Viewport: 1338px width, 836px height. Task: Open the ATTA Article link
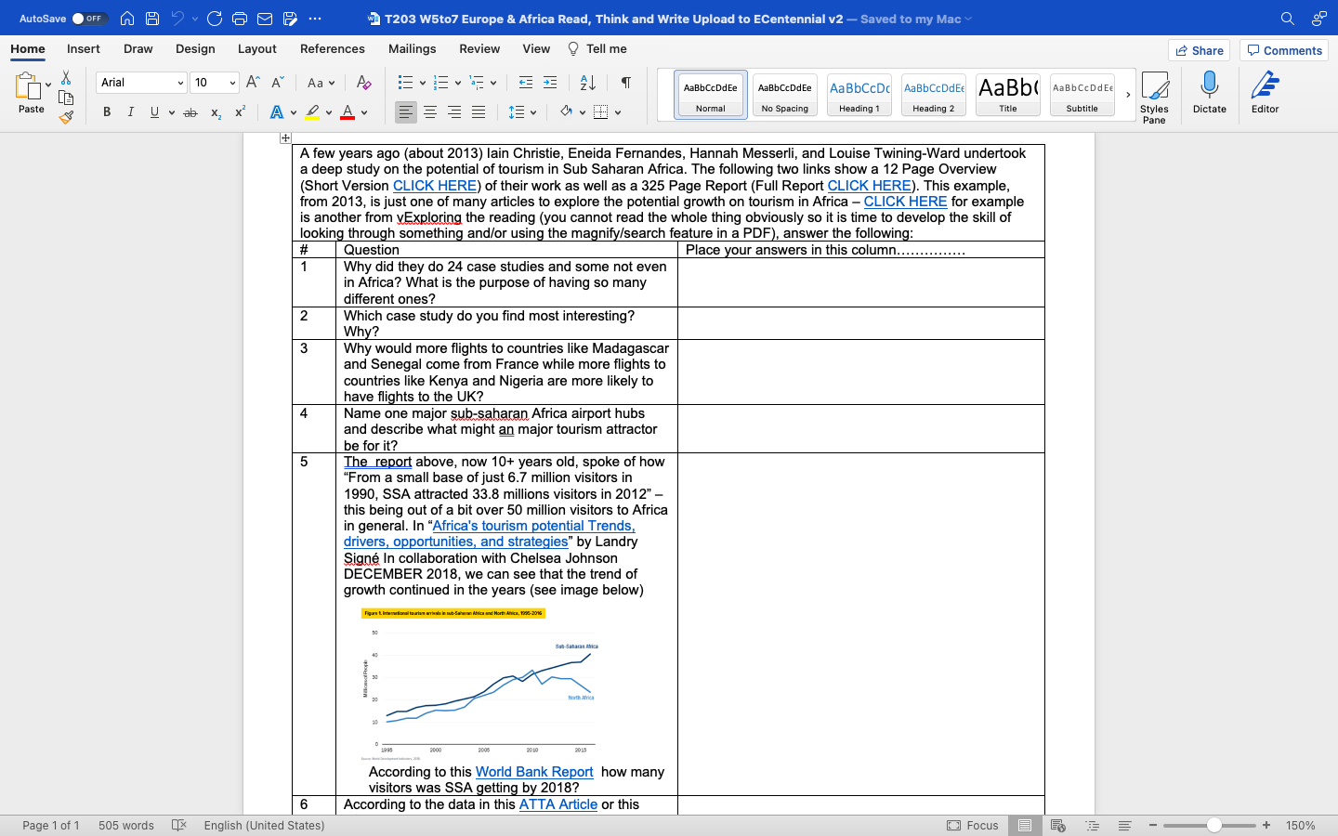tap(557, 804)
